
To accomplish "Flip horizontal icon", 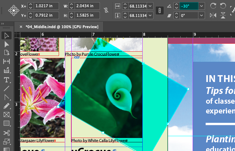I will point(213,15).
